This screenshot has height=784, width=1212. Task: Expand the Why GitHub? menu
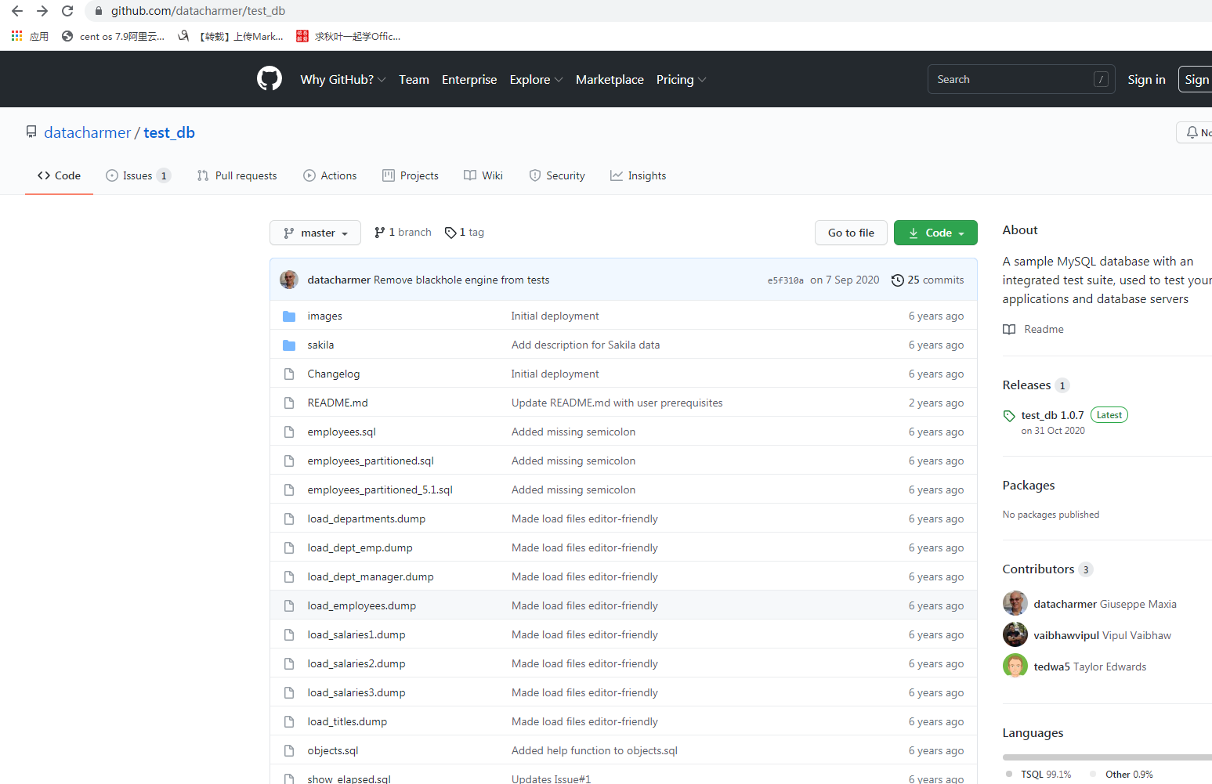(x=342, y=80)
